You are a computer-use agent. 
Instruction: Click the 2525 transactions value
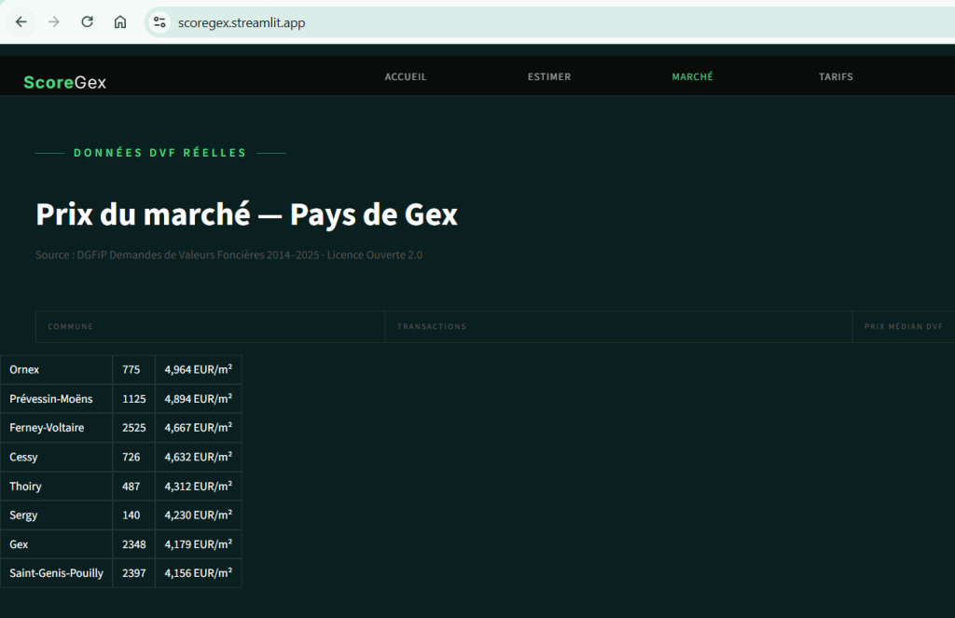click(x=134, y=428)
